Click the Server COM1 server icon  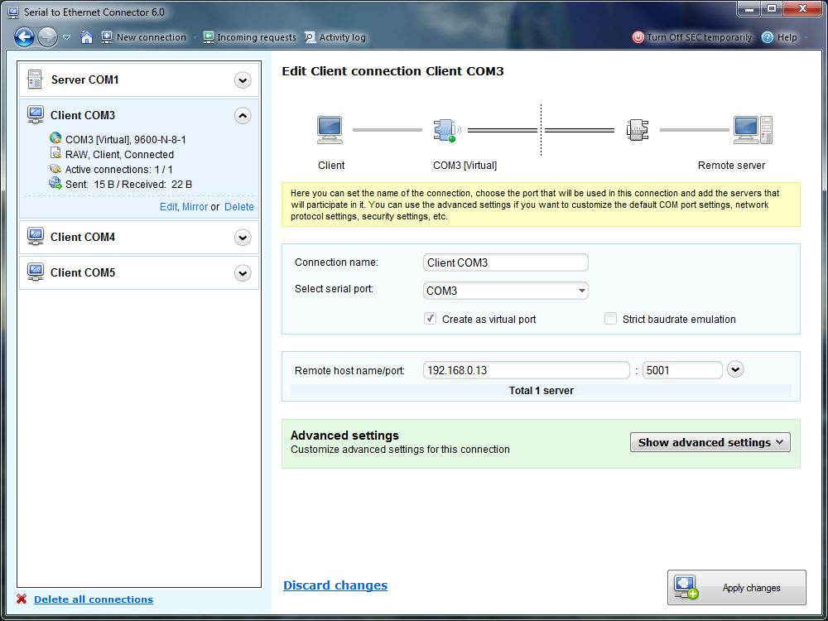click(35, 79)
